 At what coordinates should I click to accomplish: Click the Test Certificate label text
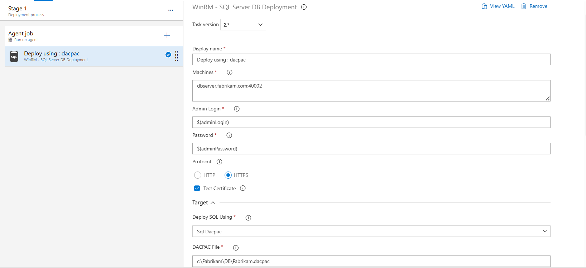pyautogui.click(x=220, y=188)
